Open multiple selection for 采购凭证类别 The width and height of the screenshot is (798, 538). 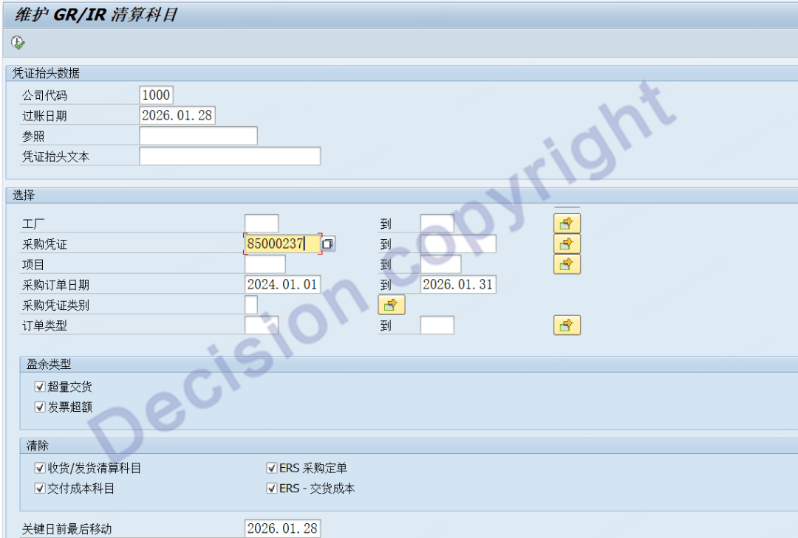click(391, 305)
